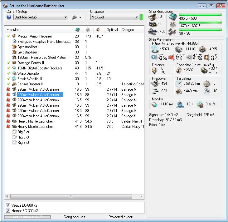Sort by capacitor column header icon
The width and height of the screenshot is (228, 222).
click(98, 30)
